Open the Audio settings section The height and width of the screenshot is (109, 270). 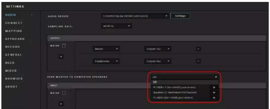(x=11, y=15)
